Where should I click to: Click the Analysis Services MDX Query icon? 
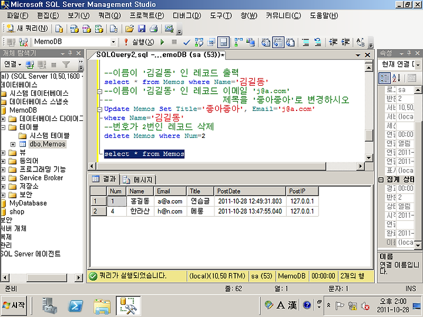point(74,28)
